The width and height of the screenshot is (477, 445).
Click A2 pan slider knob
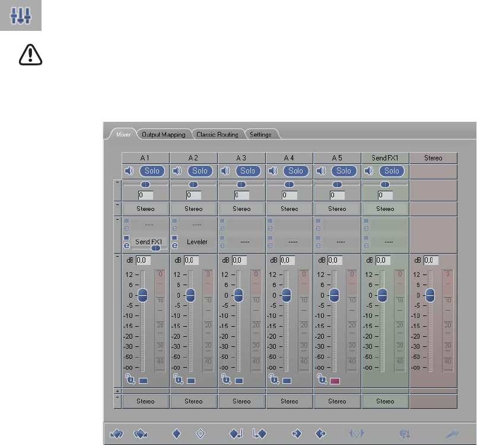tap(193, 185)
